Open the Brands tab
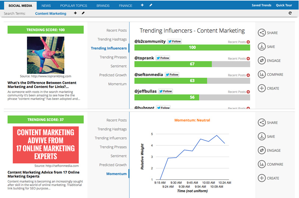 (x=103, y=6)
